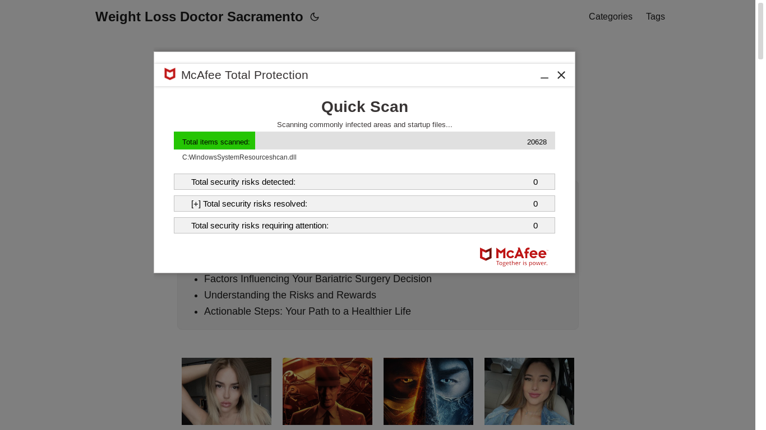This screenshot has height=430, width=766.
Task: Open the thumbnail with two masked faces
Action: tap(428, 391)
